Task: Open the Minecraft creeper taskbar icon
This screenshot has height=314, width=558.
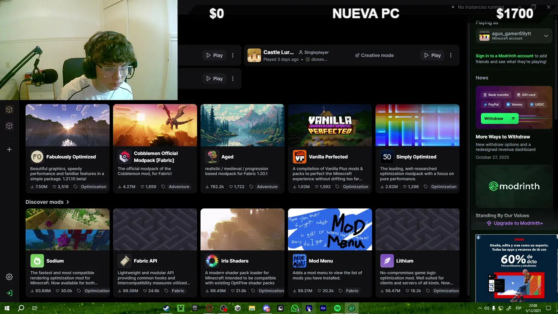Action: (180, 308)
